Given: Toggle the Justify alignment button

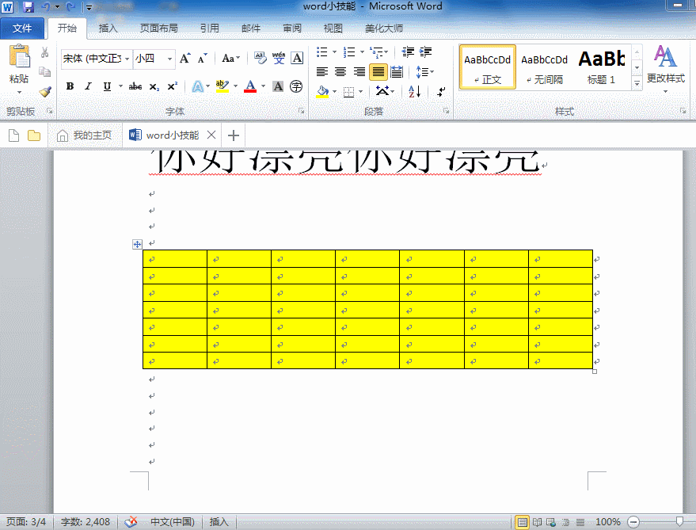Looking at the screenshot, I should click(x=378, y=71).
